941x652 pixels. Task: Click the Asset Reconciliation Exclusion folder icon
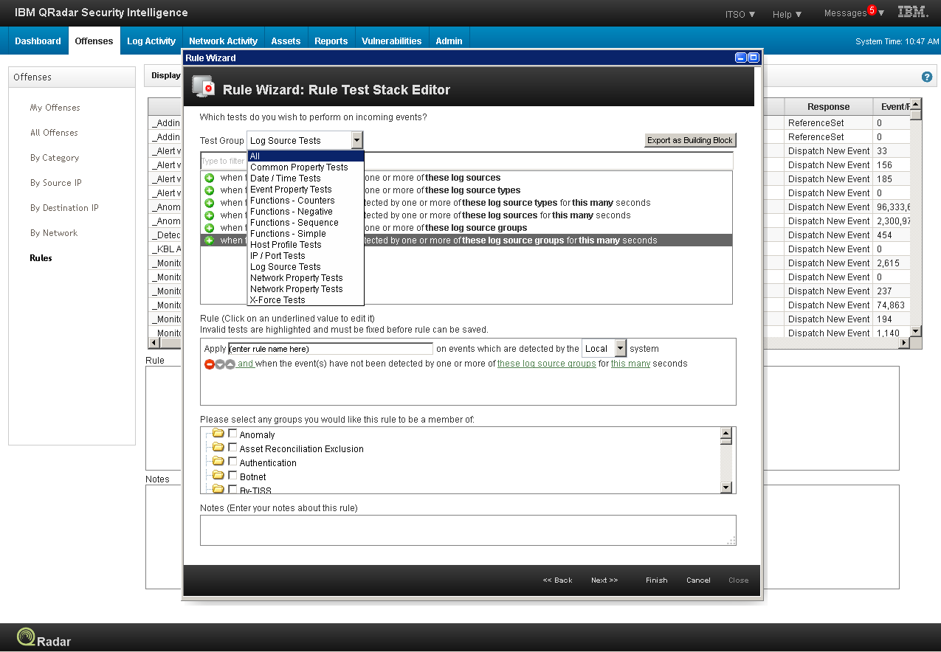218,448
